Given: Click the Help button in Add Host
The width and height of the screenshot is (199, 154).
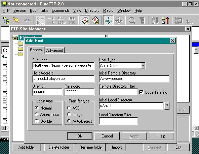Looking at the screenshot, I should pos(161,136).
